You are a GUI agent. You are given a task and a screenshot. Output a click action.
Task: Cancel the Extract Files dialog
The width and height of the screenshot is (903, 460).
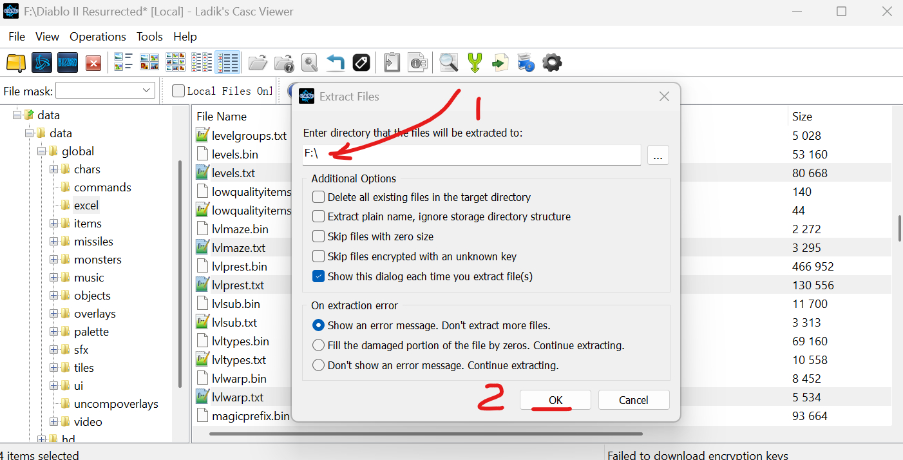point(634,400)
